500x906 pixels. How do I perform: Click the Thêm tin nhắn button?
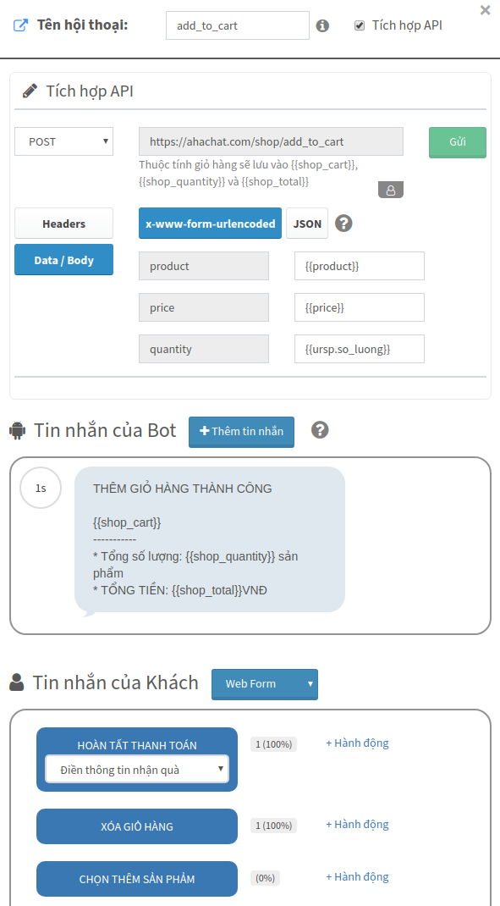tap(241, 432)
